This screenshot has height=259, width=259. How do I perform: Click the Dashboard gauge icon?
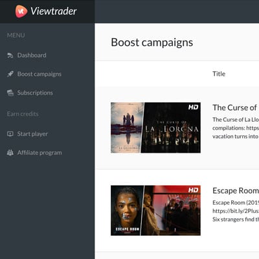pos(10,56)
